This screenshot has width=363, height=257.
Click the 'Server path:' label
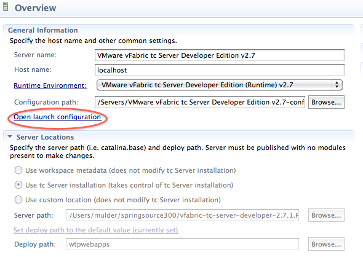[34, 215]
